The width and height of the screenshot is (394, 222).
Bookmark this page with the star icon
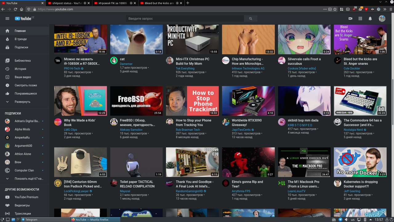[x=335, y=9]
